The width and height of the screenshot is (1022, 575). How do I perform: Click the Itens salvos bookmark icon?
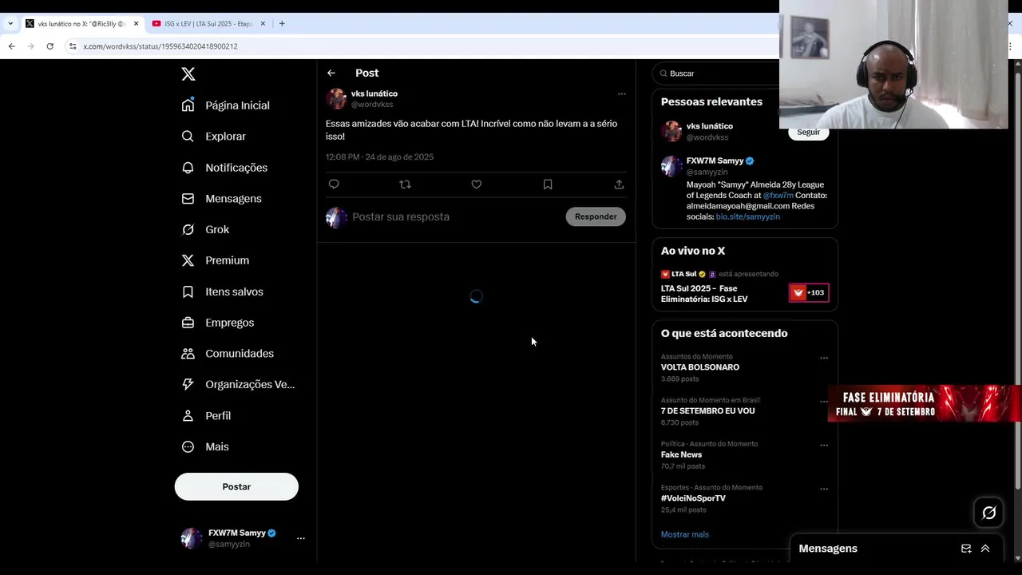pyautogui.click(x=188, y=291)
